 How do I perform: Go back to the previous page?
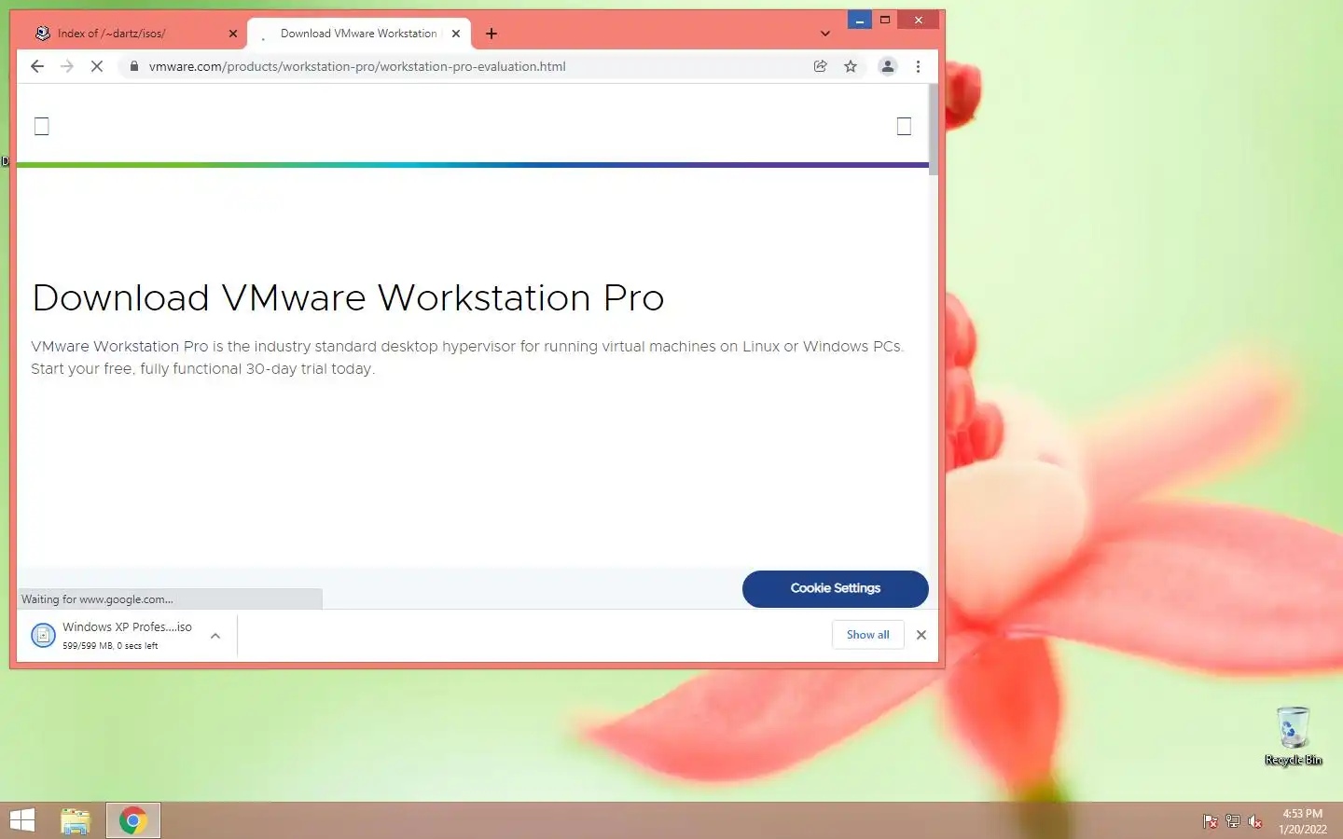(x=37, y=66)
